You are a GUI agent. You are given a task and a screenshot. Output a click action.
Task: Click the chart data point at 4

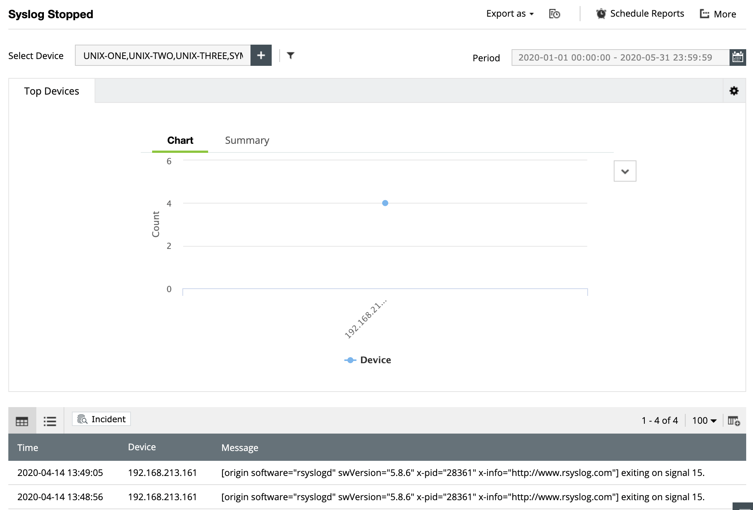[x=385, y=203]
